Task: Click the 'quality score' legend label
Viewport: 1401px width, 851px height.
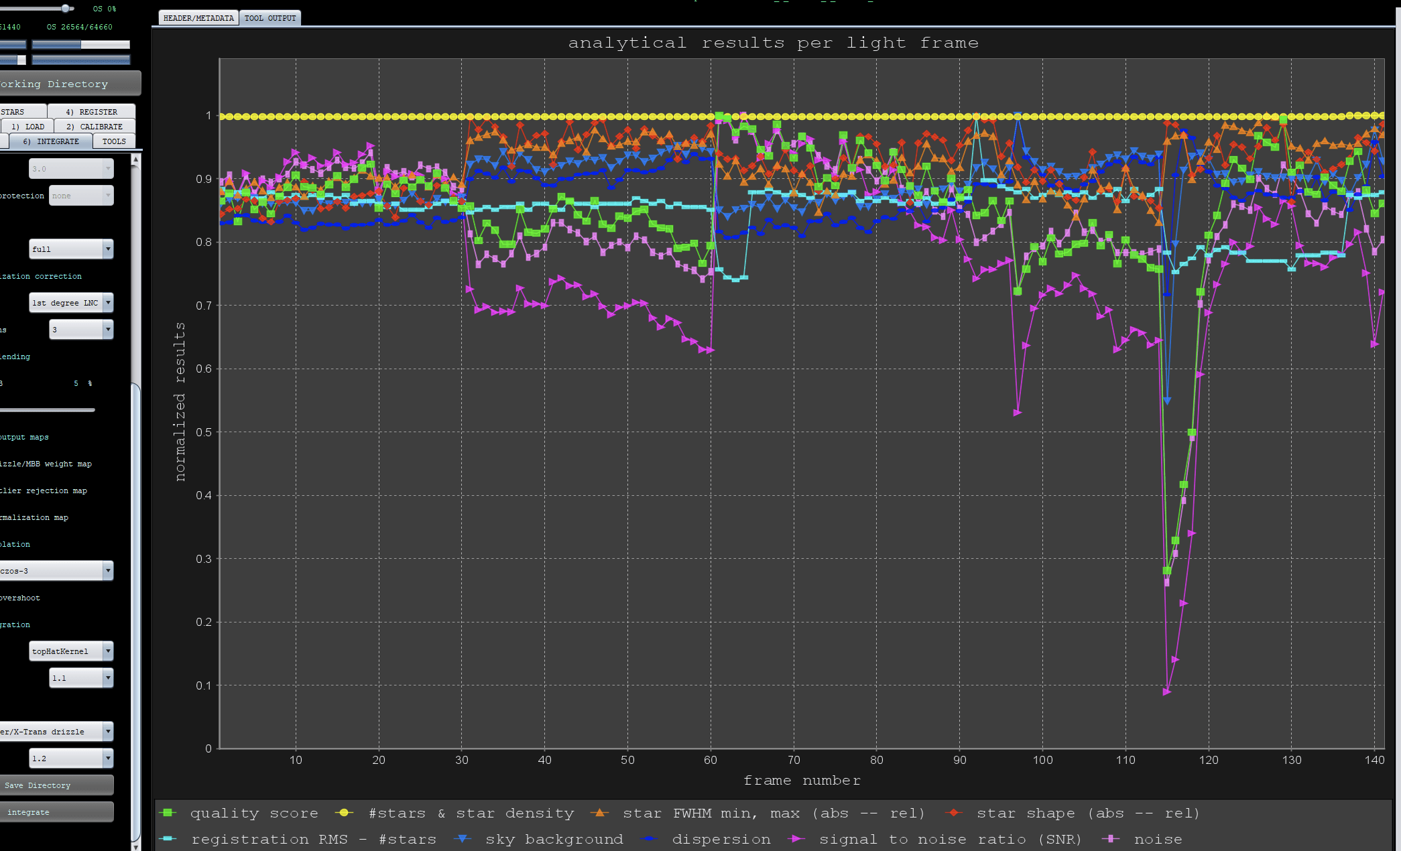Action: pyautogui.click(x=254, y=813)
